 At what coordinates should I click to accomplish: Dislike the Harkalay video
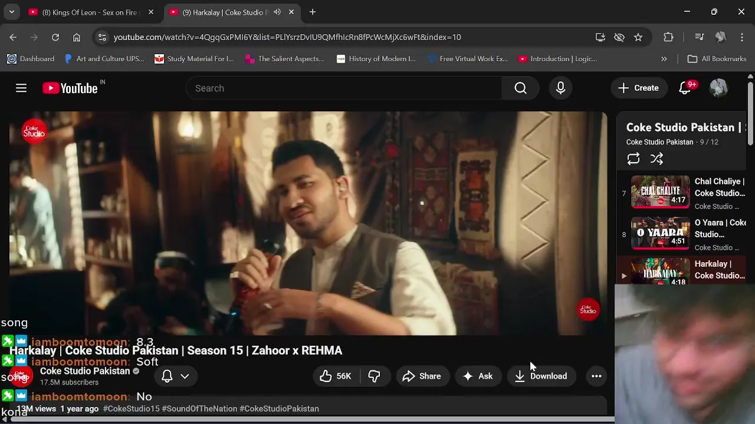coord(374,376)
